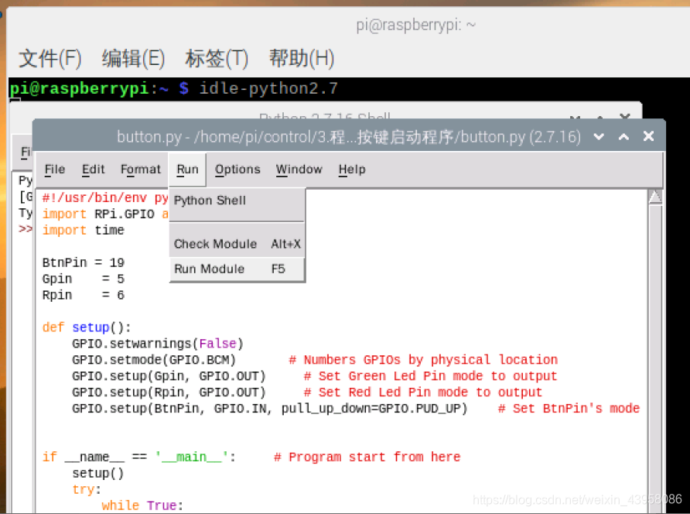The width and height of the screenshot is (690, 514).
Task: Open IDLE's File menu
Action: click(x=54, y=170)
